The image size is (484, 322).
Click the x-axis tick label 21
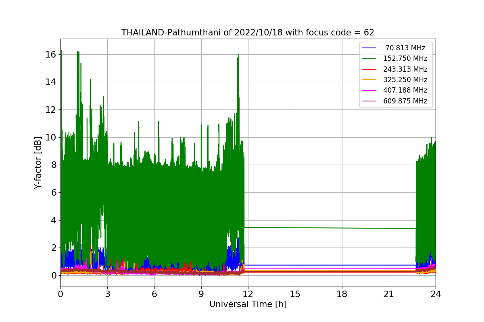(x=389, y=294)
